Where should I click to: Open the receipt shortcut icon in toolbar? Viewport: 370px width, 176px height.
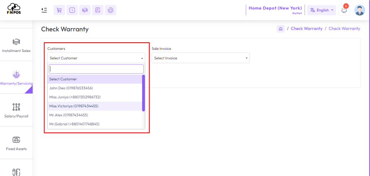(98, 10)
